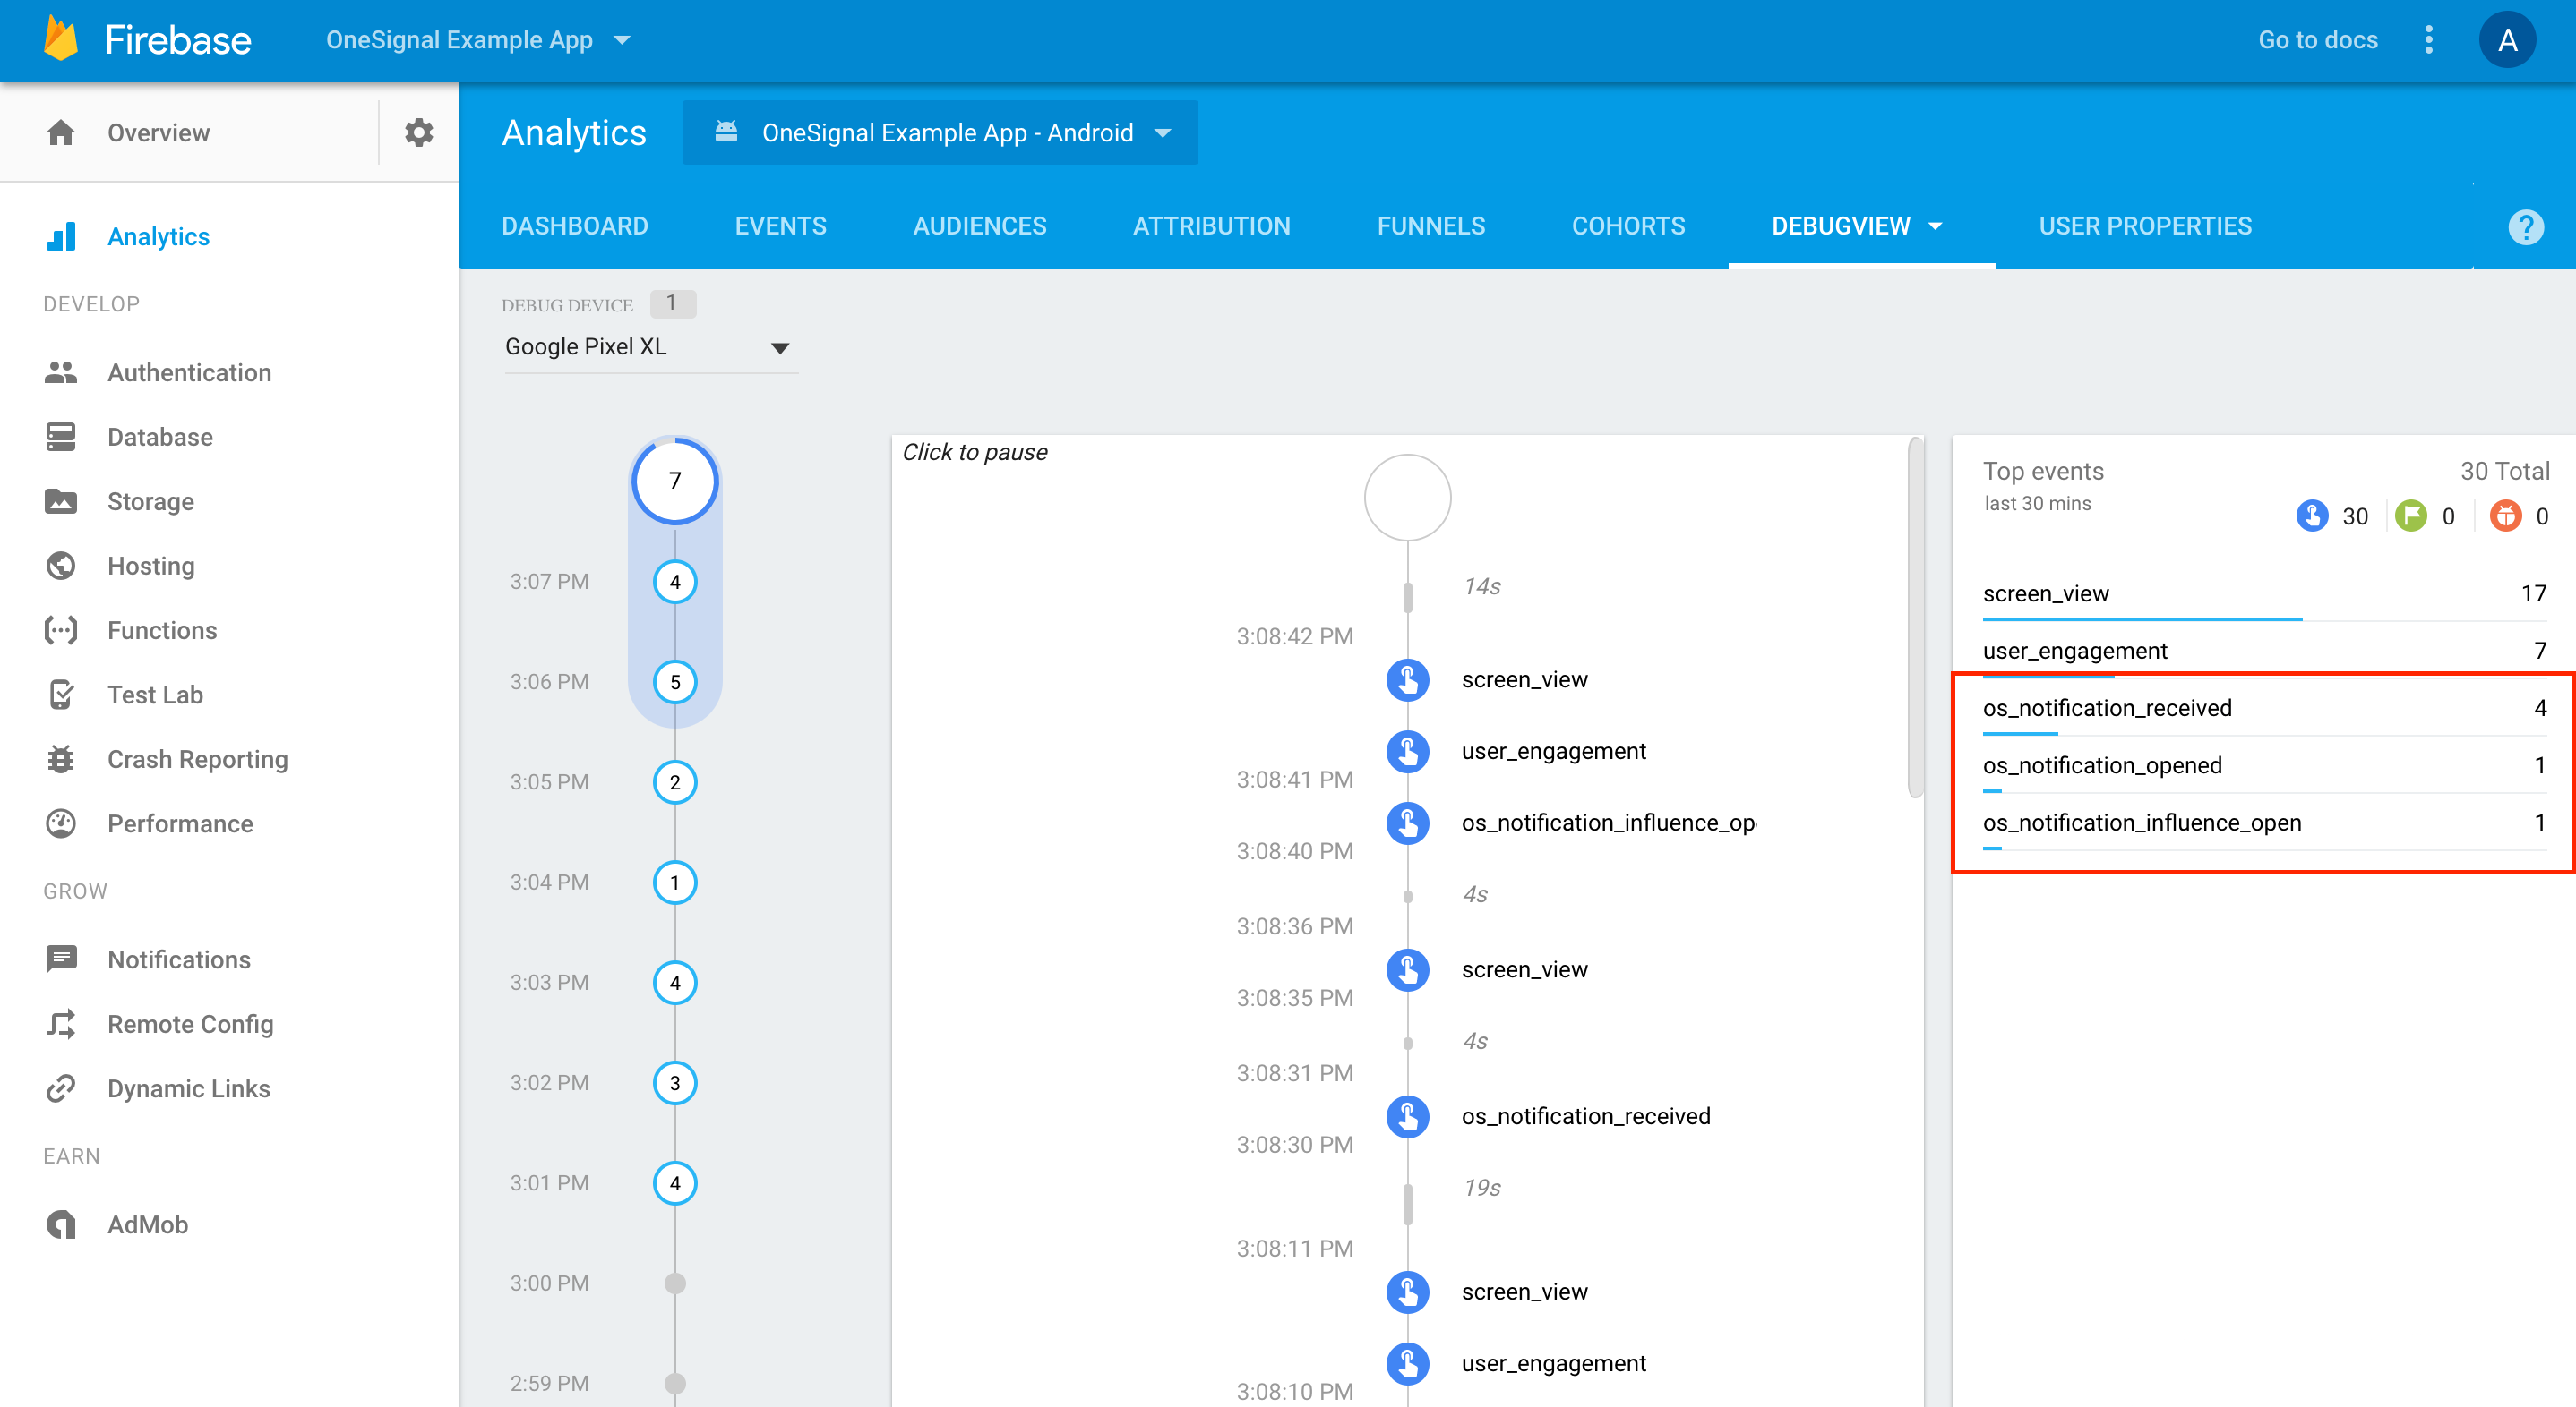The image size is (2576, 1407).
Task: Click the help question mark icon
Action: click(x=2525, y=226)
